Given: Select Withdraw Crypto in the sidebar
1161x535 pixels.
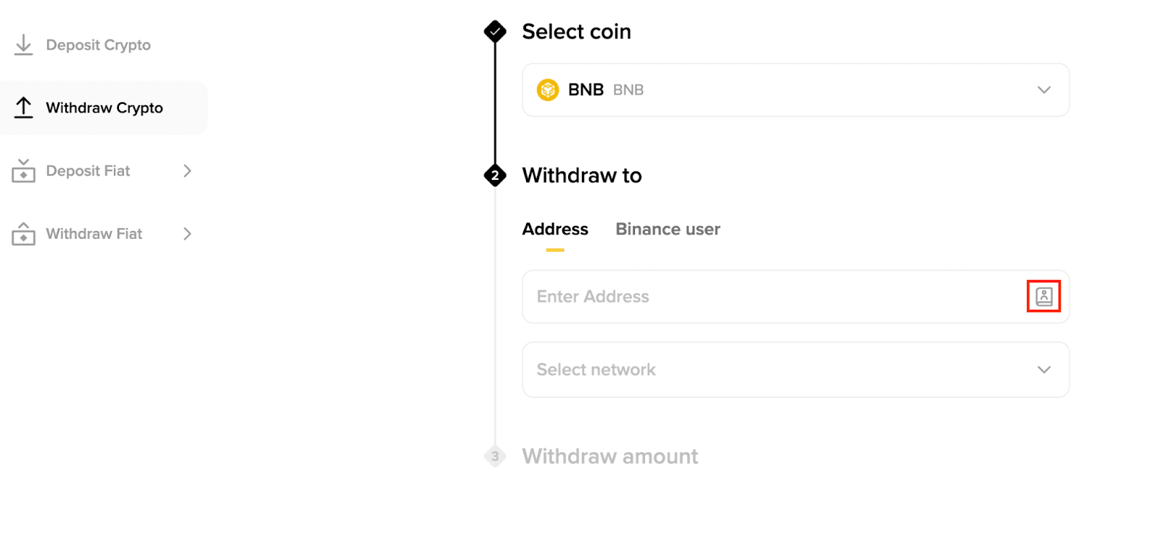Looking at the screenshot, I should point(104,107).
